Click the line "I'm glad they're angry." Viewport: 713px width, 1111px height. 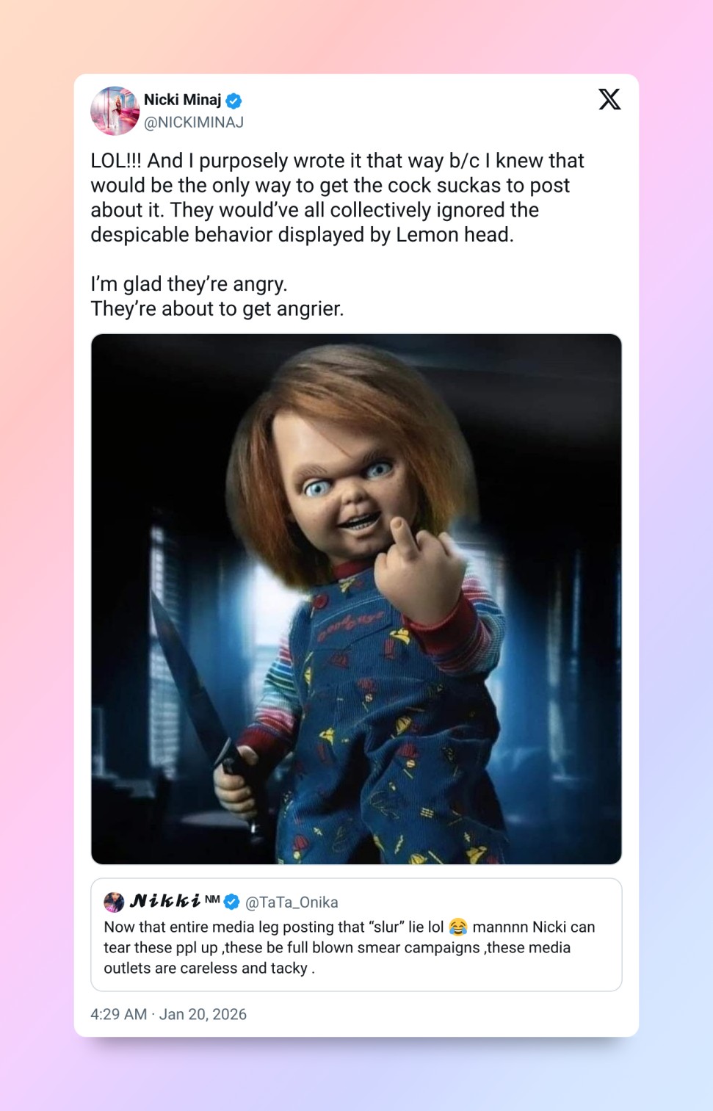click(189, 284)
